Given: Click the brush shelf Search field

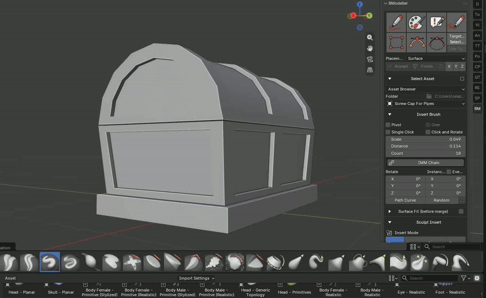Looking at the screenshot, I should [x=451, y=247].
